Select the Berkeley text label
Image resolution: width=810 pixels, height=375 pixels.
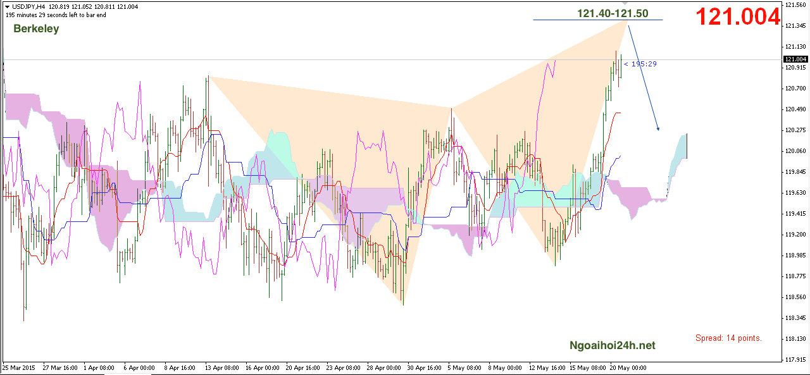(36, 29)
